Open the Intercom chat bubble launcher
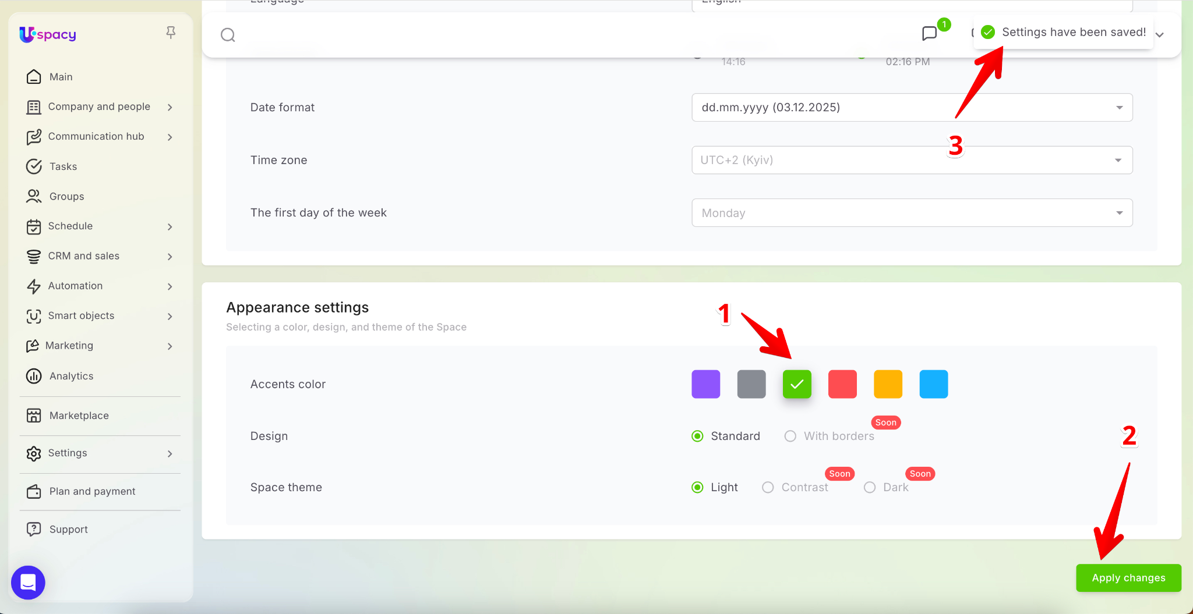 point(28,582)
